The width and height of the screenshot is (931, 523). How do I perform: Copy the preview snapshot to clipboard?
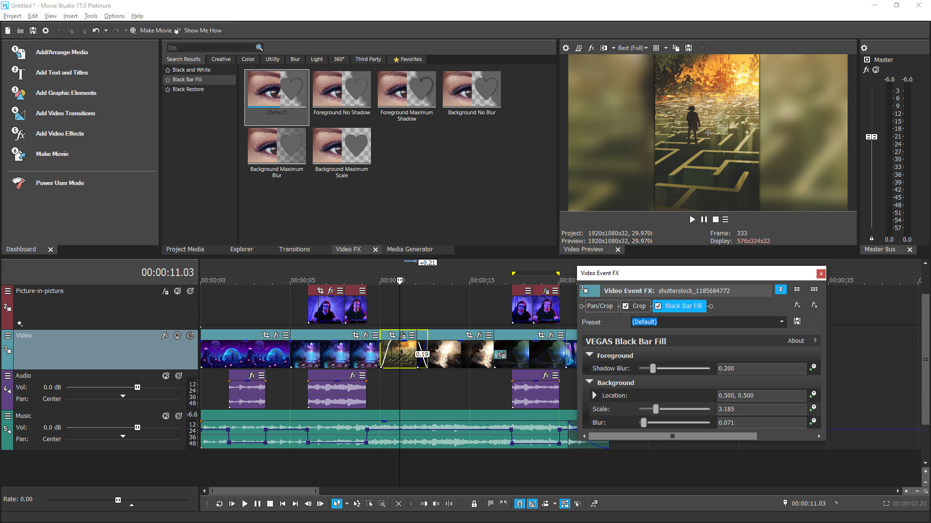(676, 47)
